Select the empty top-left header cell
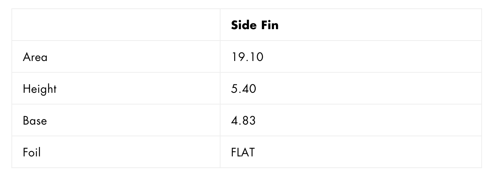The image size is (498, 181). pyautogui.click(x=116, y=25)
